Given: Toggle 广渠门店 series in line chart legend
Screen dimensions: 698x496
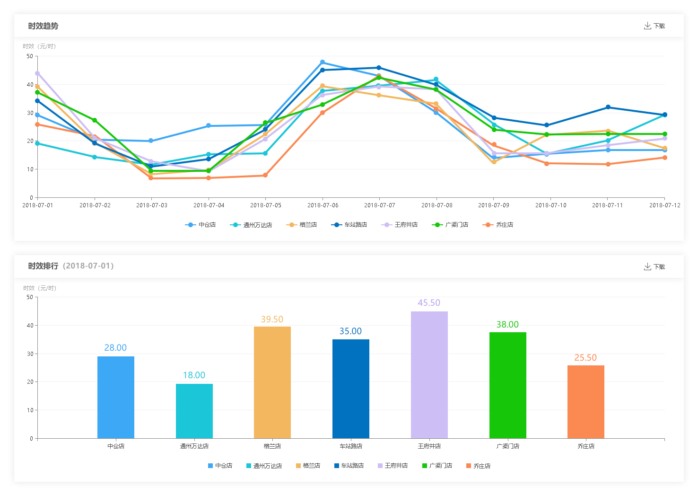Looking at the screenshot, I should (x=450, y=225).
